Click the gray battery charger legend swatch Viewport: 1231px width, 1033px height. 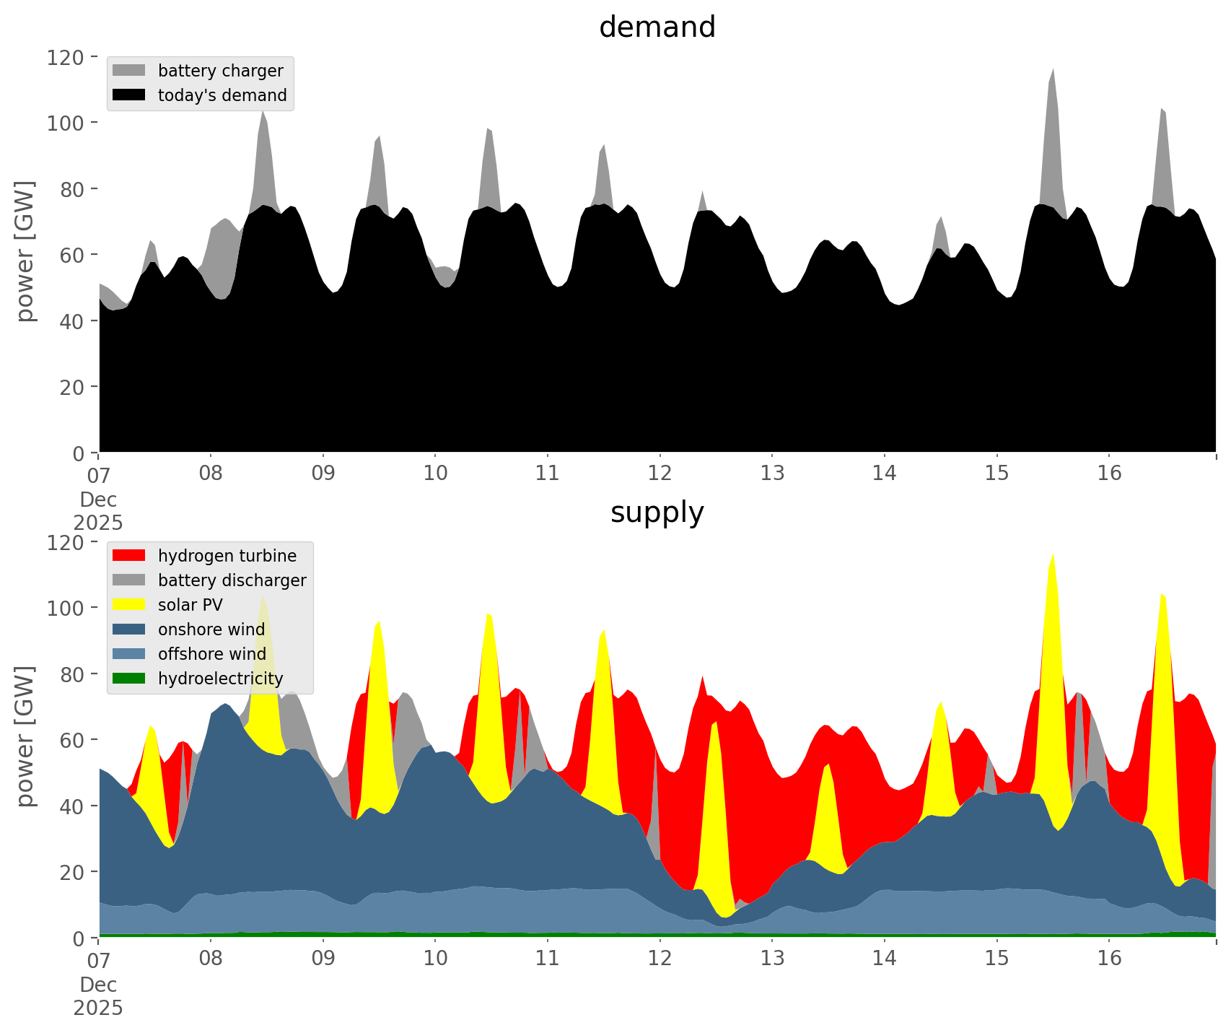coord(129,71)
